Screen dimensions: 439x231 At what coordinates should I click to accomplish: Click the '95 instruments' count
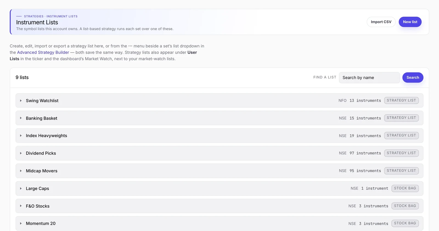[x=365, y=171]
